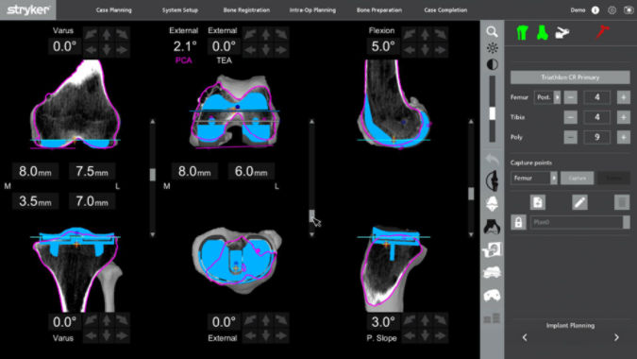Viewport: 637px width, 359px height.
Task: Click the right arrow for external TEA rotation
Action: point(281,50)
